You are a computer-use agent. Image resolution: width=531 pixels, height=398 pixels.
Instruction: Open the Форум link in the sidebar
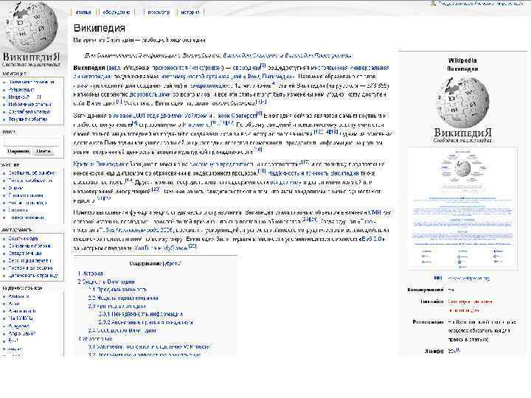[x=15, y=188]
